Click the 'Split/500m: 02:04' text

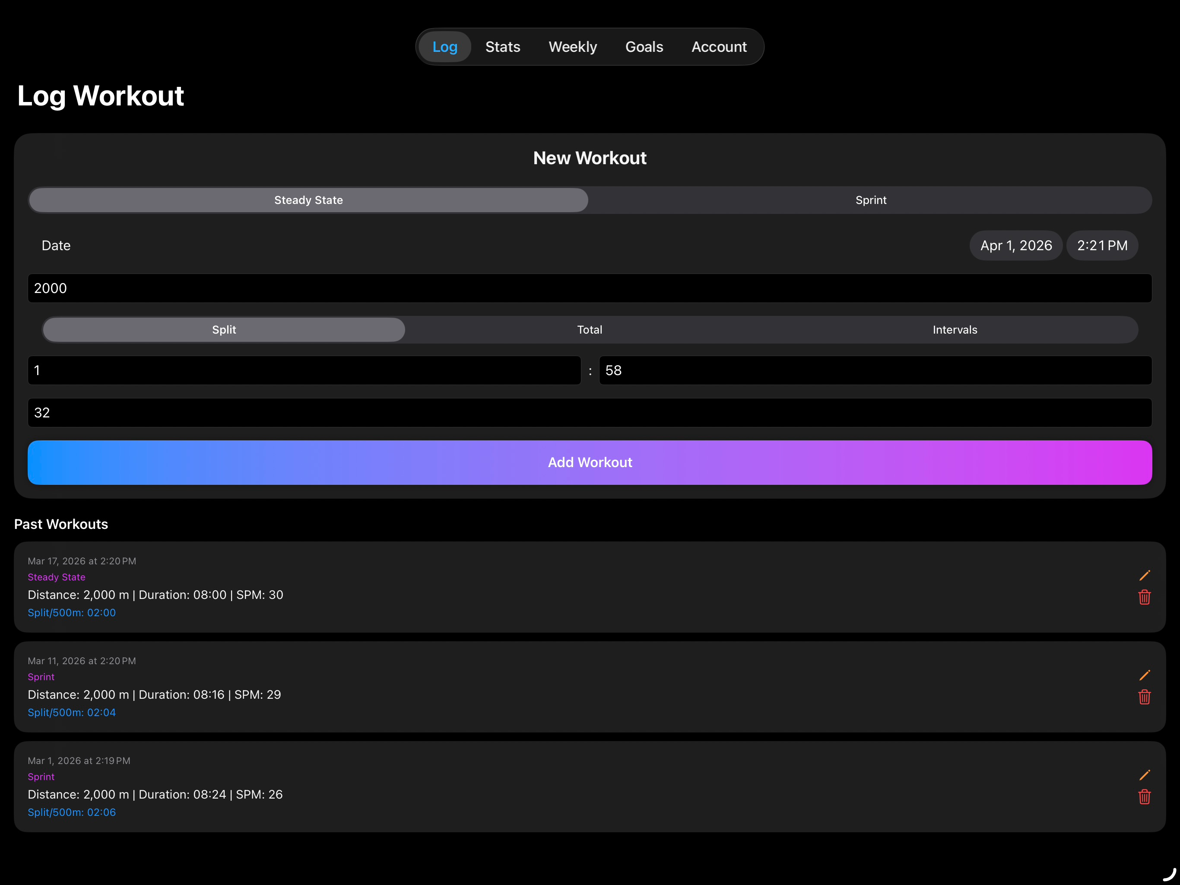click(x=72, y=713)
